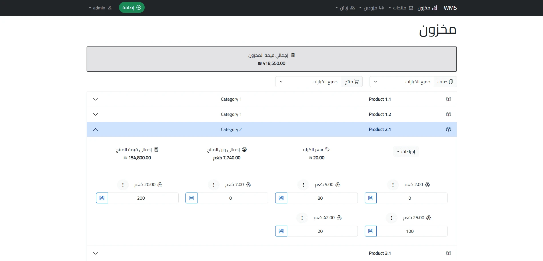
Task: Click the WMS brand logo link
Action: (450, 8)
